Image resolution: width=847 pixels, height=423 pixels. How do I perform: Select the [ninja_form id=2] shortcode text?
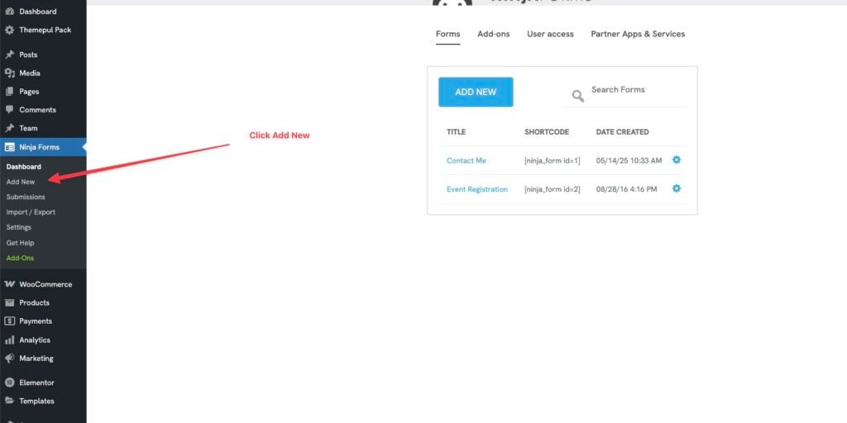coord(552,189)
